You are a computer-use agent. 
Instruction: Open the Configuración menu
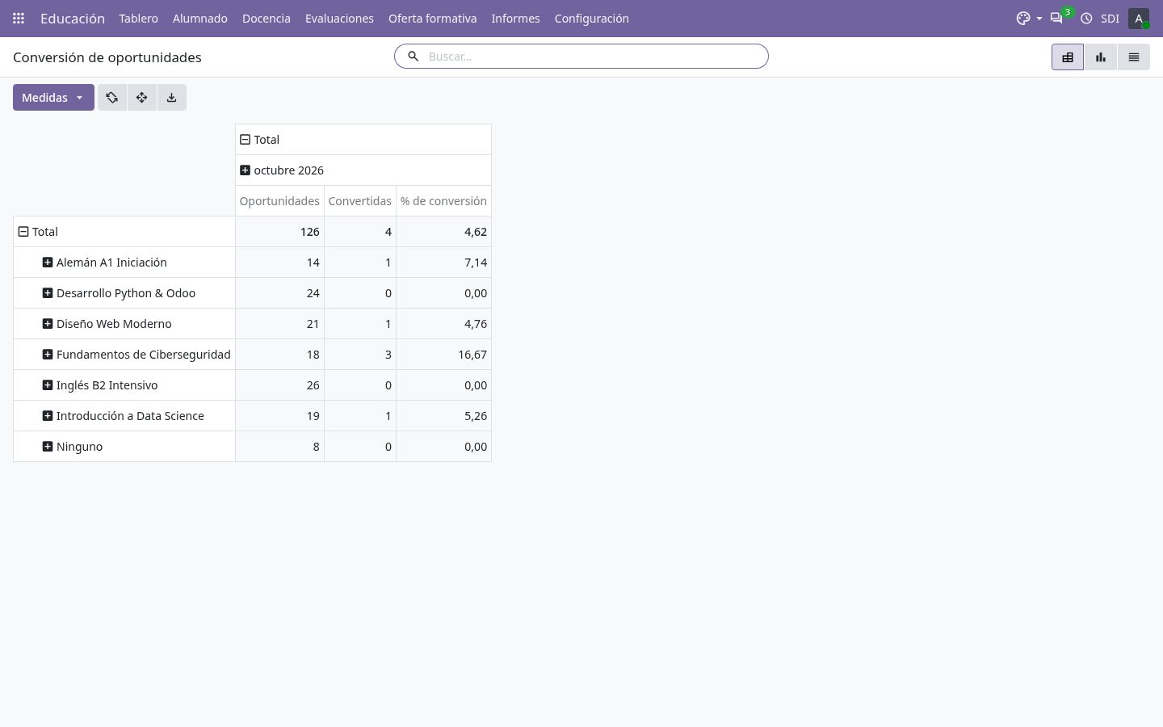(591, 18)
